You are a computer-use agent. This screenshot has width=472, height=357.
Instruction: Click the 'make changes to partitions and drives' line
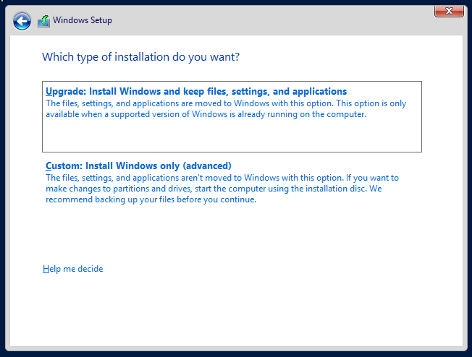[214, 189]
